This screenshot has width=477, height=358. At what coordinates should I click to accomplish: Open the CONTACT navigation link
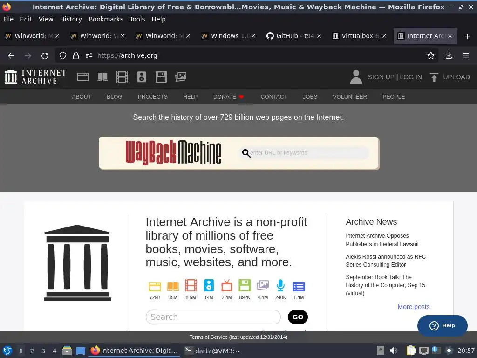(274, 97)
